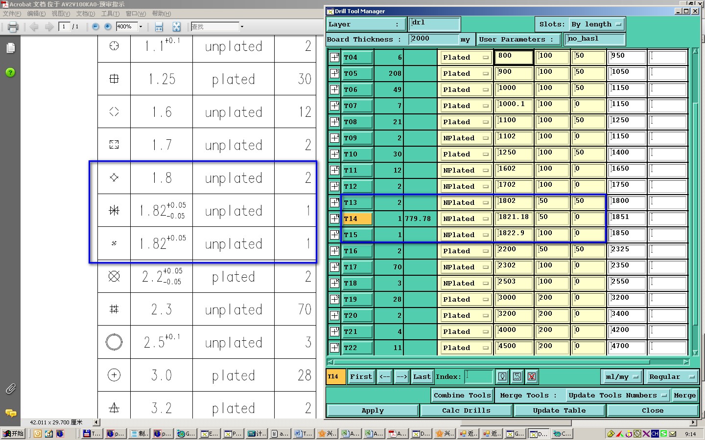The height and width of the screenshot is (440, 705).
Task: Open Update Tools Numbers dropdown
Action: pyautogui.click(x=617, y=395)
